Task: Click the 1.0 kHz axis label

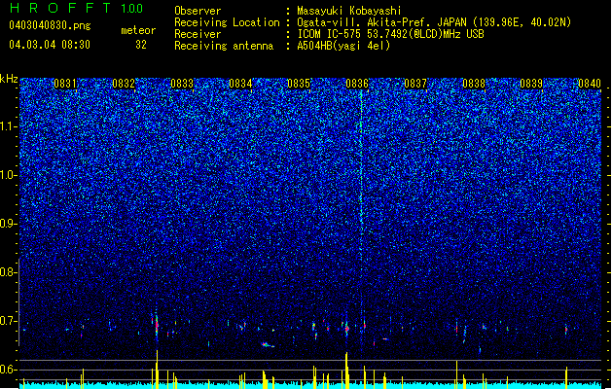Action: tap(9, 175)
